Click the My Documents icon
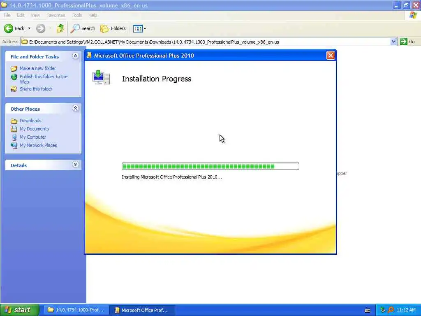Viewport: 421px width, 316px height. (x=14, y=129)
